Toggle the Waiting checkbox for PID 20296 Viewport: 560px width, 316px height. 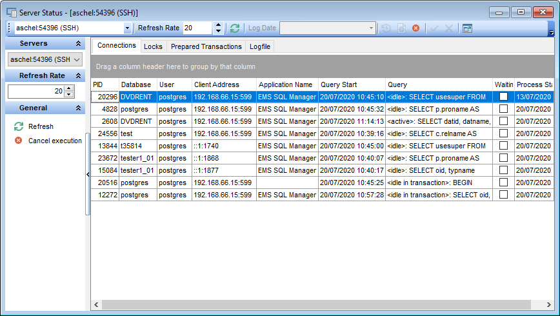[503, 96]
